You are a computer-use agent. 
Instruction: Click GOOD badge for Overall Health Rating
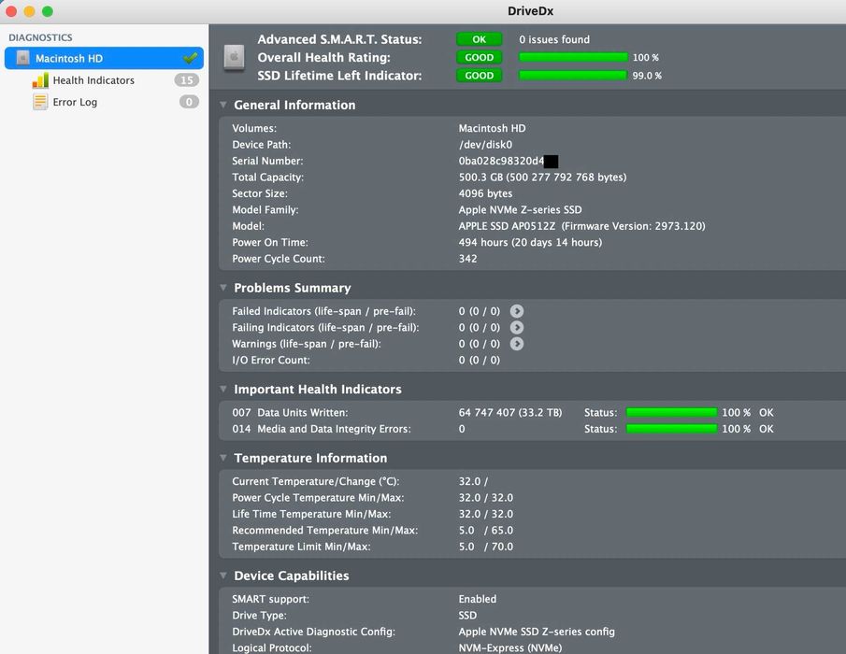coord(480,57)
